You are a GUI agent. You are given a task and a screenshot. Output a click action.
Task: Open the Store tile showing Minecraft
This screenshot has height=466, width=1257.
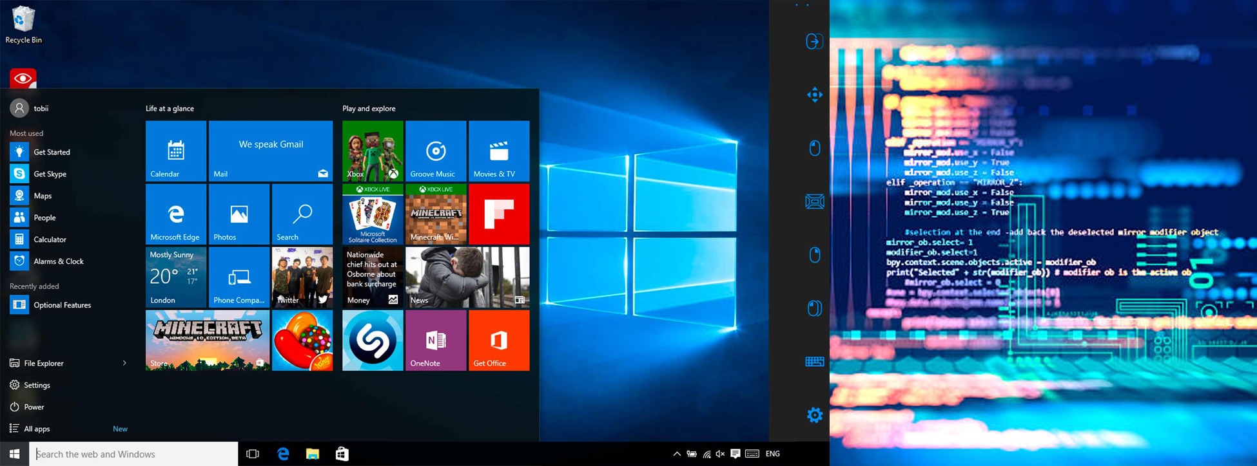coord(208,340)
